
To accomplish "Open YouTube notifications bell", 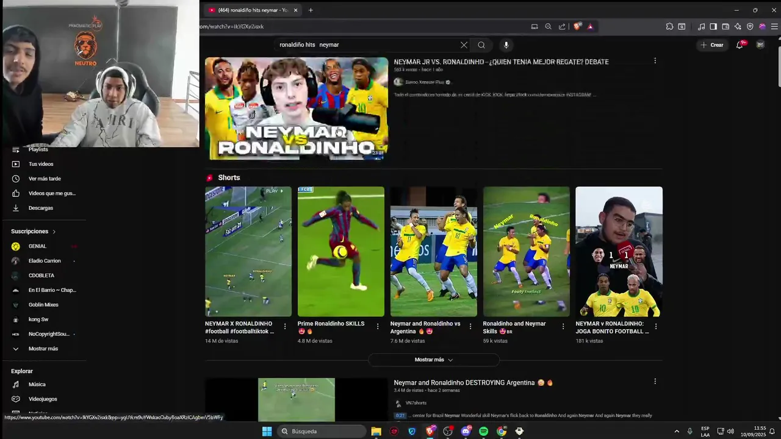I will click(x=740, y=45).
